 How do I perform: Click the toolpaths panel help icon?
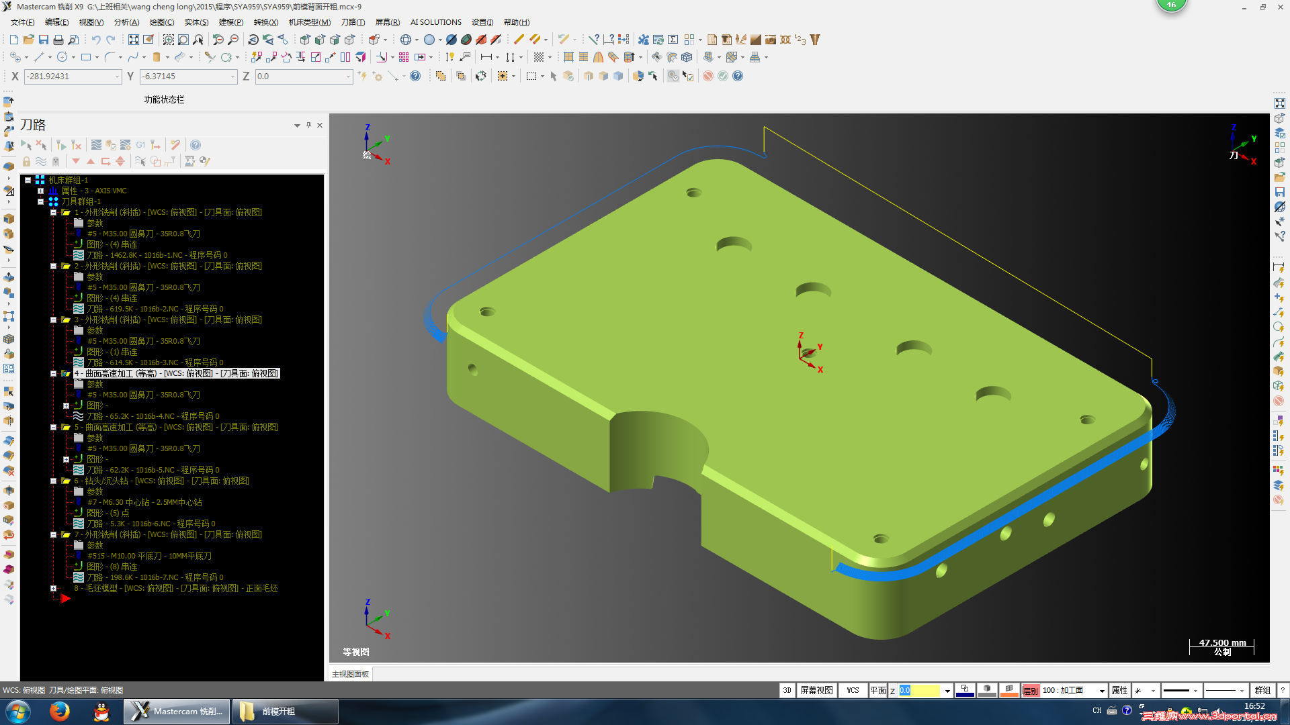196,145
